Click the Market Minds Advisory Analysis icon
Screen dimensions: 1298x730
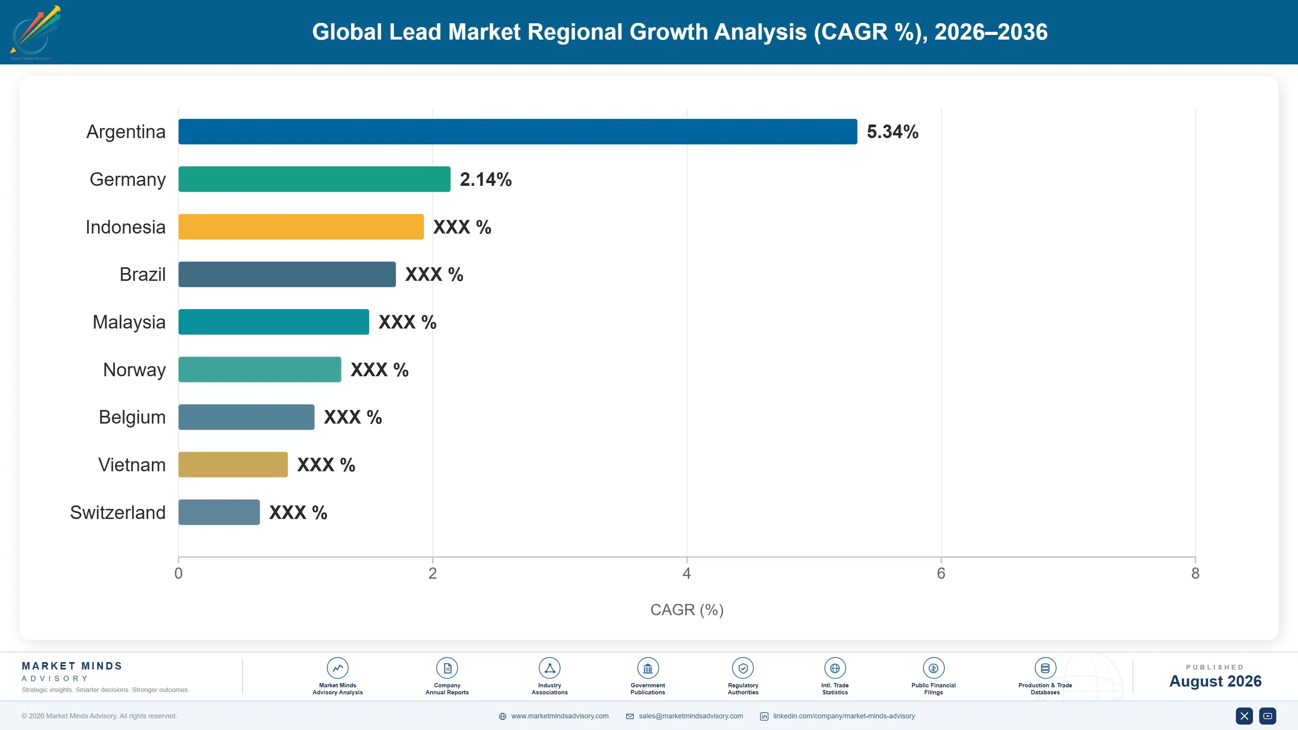click(338, 668)
